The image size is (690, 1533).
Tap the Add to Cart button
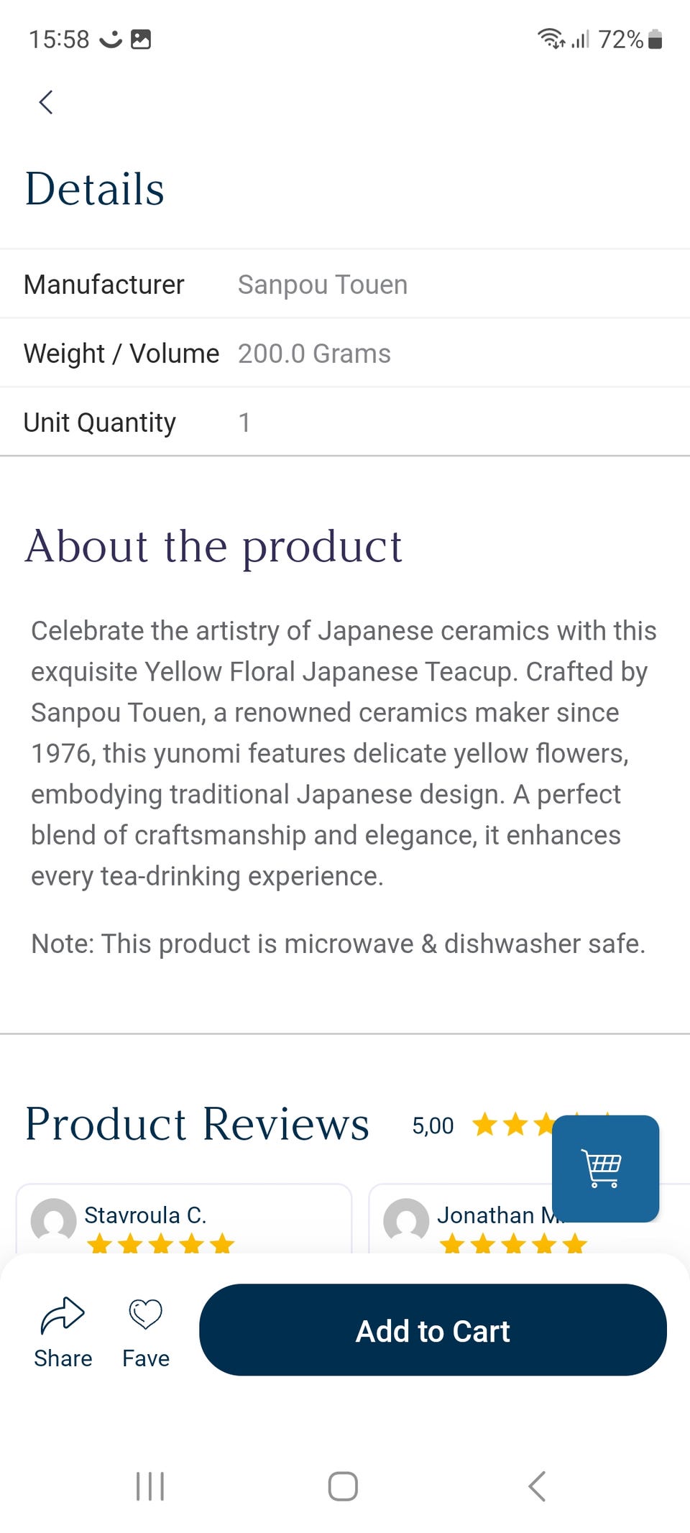tap(433, 1330)
